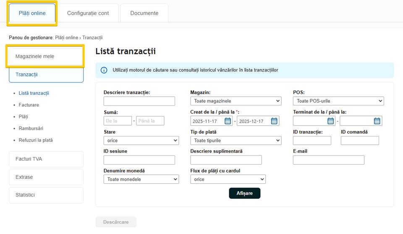Click the info icon in the blue banner

pyautogui.click(x=104, y=70)
